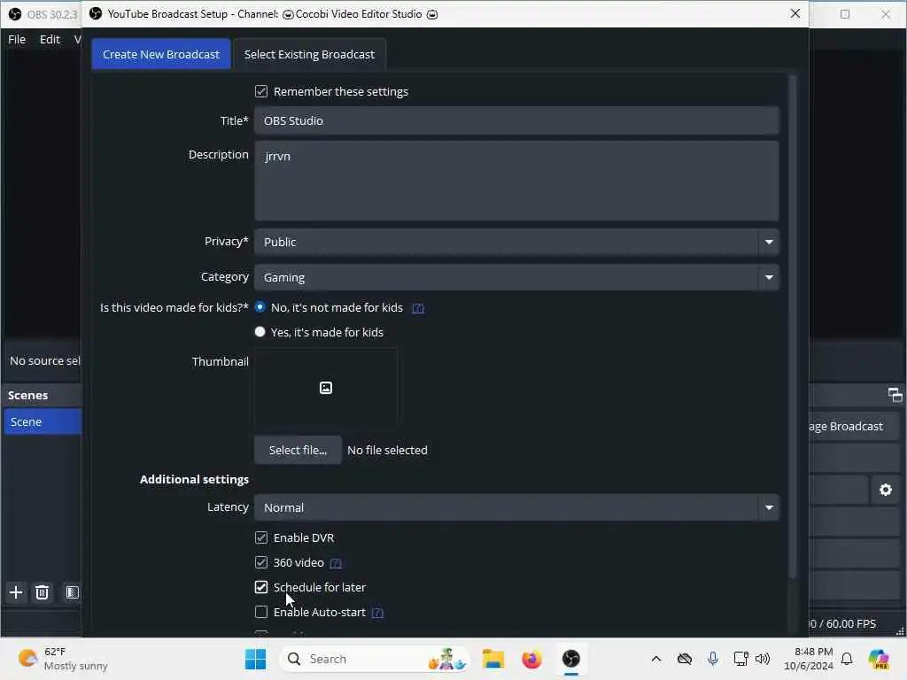Click Additional settings heading
907x680 pixels.
194,479
